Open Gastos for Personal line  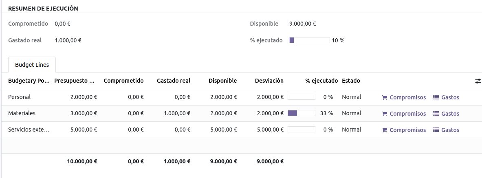pos(446,97)
